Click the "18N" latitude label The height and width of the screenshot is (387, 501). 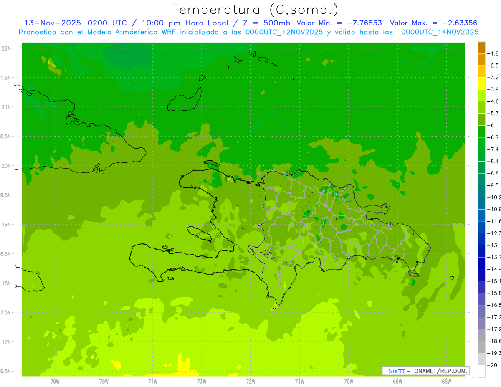pos(6,283)
